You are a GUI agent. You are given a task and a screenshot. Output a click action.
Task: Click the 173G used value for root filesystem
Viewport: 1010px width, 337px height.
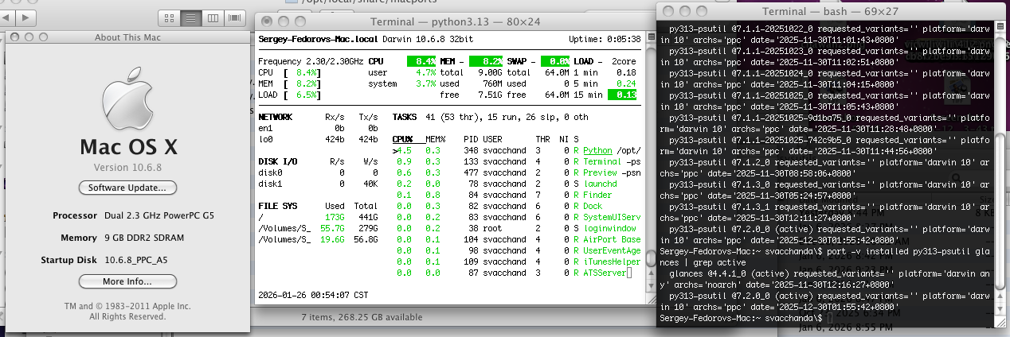335,217
